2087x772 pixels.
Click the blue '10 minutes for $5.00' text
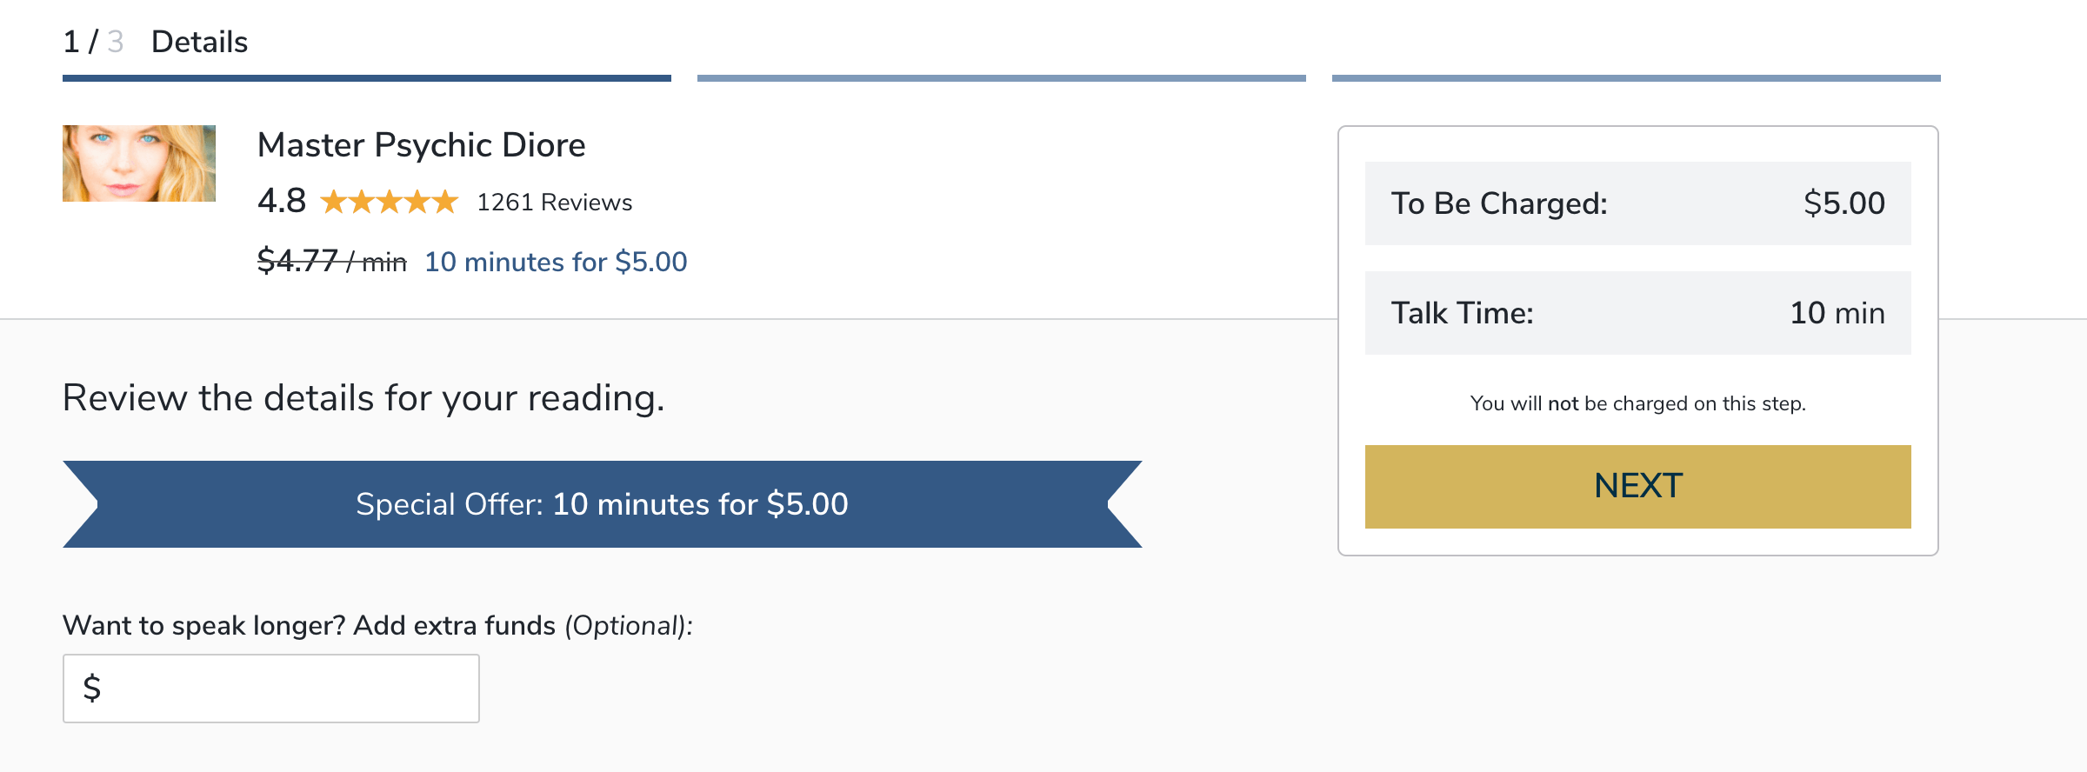tap(556, 262)
